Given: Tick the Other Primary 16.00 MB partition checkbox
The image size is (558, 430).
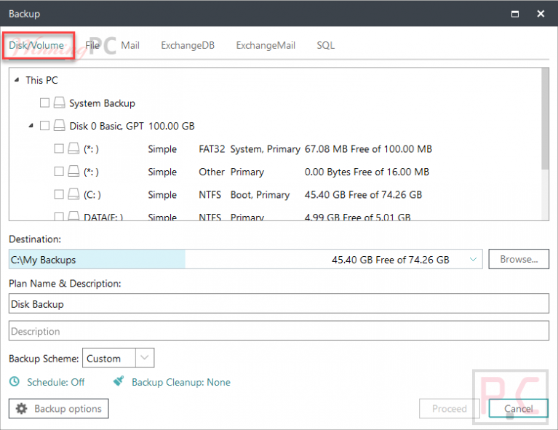Looking at the screenshot, I should click(x=59, y=172).
